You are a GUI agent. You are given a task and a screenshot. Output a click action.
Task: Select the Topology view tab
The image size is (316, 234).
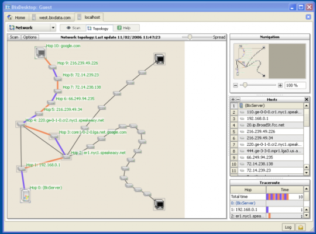pyautogui.click(x=99, y=29)
